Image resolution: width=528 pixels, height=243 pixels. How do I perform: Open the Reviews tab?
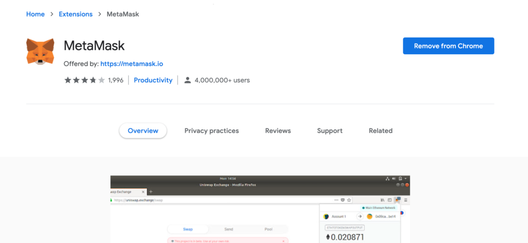[278, 131]
